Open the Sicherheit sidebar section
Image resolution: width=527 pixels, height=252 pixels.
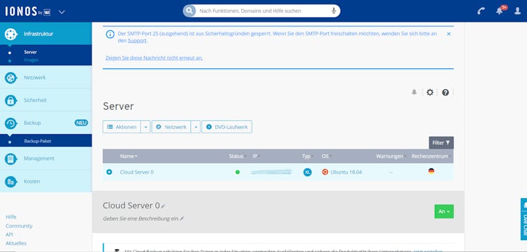click(45, 100)
